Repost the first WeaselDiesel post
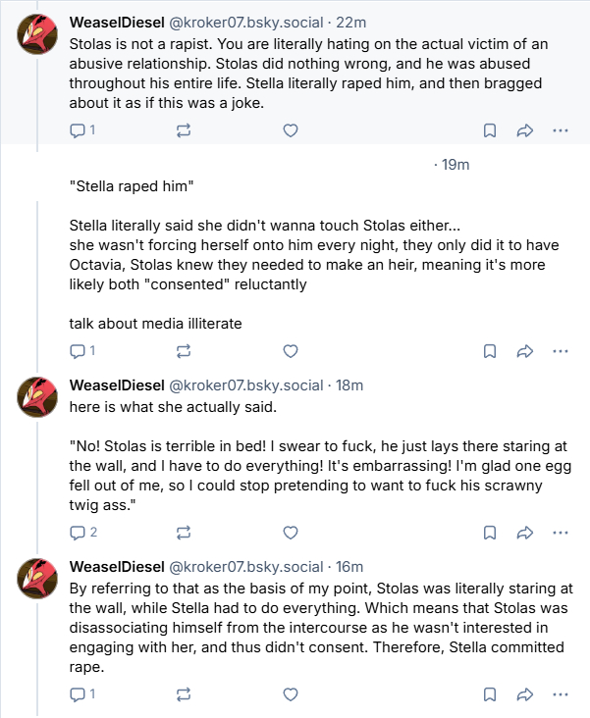This screenshot has height=718, width=590. (183, 129)
